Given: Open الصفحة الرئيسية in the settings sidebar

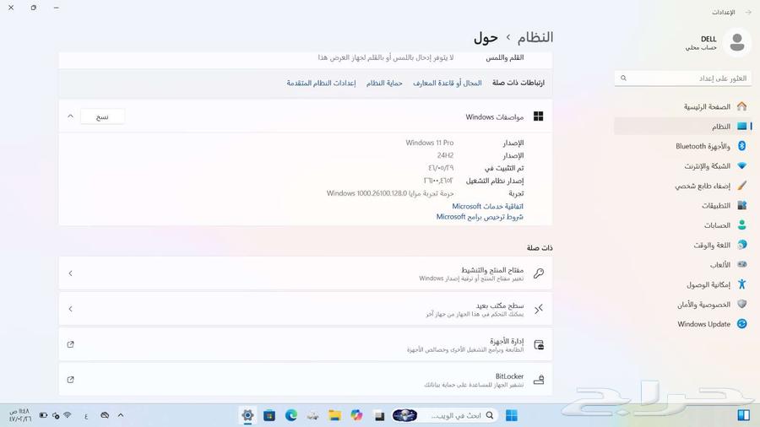Looking at the screenshot, I should (682, 106).
